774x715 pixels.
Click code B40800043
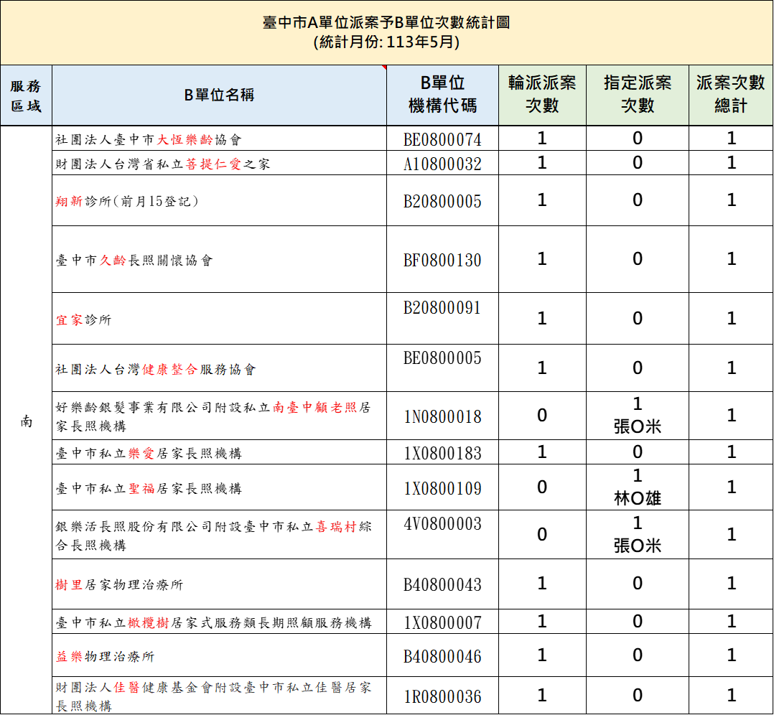[x=443, y=585]
